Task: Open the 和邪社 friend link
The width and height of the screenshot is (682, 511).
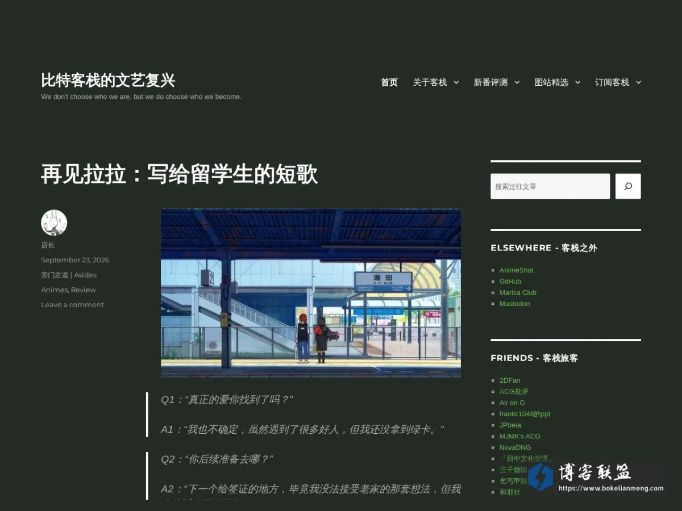Action: point(510,492)
